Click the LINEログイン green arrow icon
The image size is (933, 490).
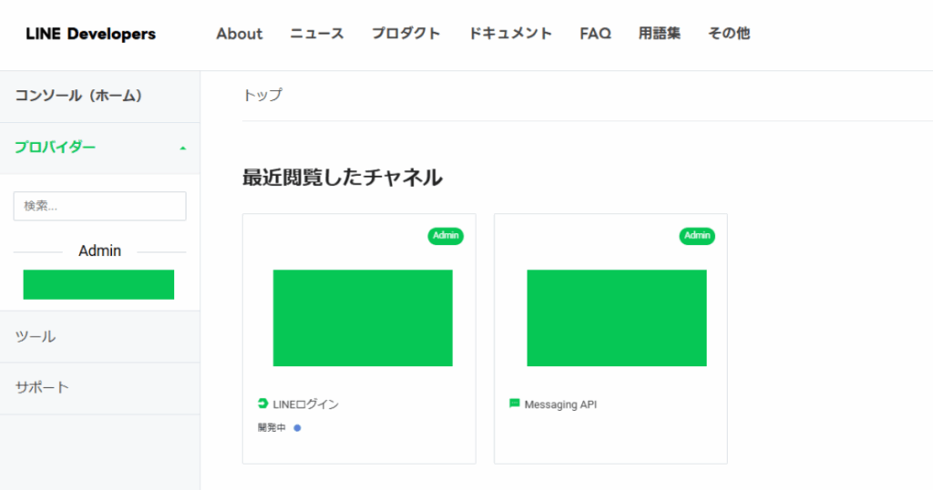pos(262,403)
